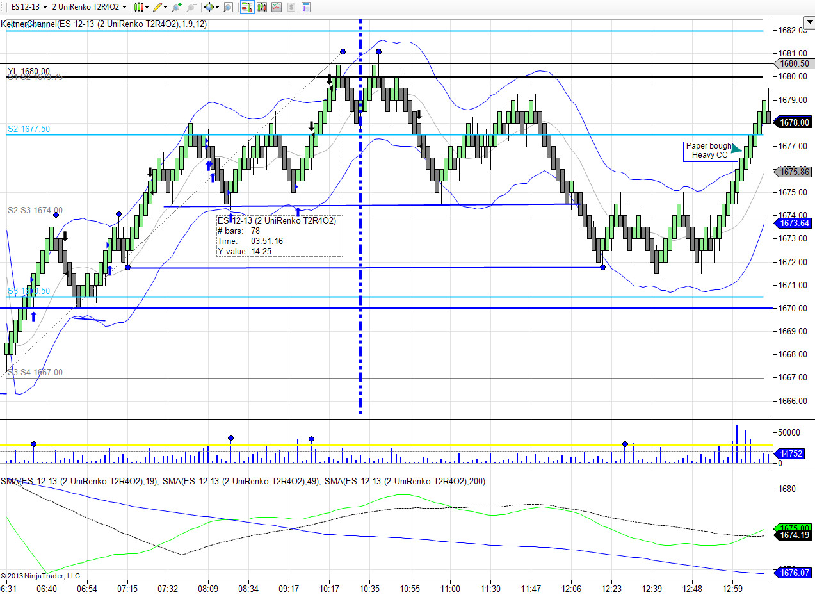Click the KeltnerChannel indicator label
Image resolution: width=815 pixels, height=595 pixels.
(104, 24)
